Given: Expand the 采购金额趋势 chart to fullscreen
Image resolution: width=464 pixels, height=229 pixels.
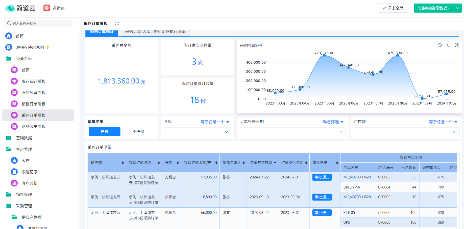Looking at the screenshot, I should tap(457, 45).
